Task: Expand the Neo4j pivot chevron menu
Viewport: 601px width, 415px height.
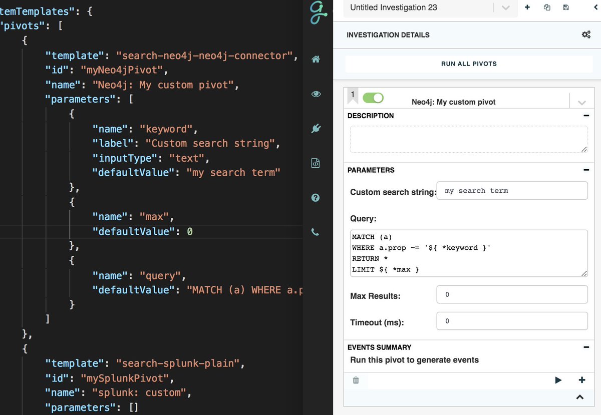Action: [x=581, y=101]
